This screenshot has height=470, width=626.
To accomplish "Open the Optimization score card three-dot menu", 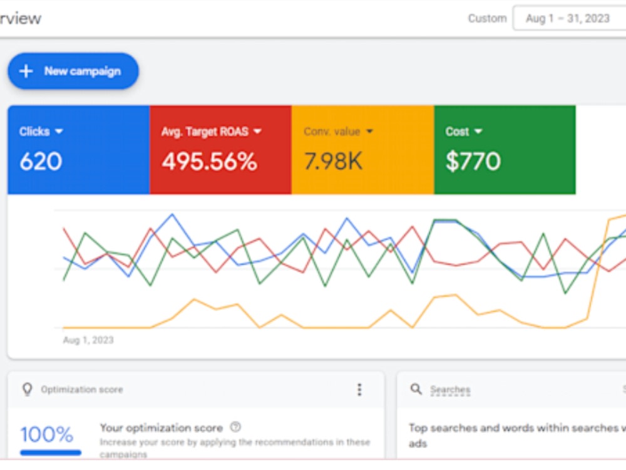I will tap(359, 389).
